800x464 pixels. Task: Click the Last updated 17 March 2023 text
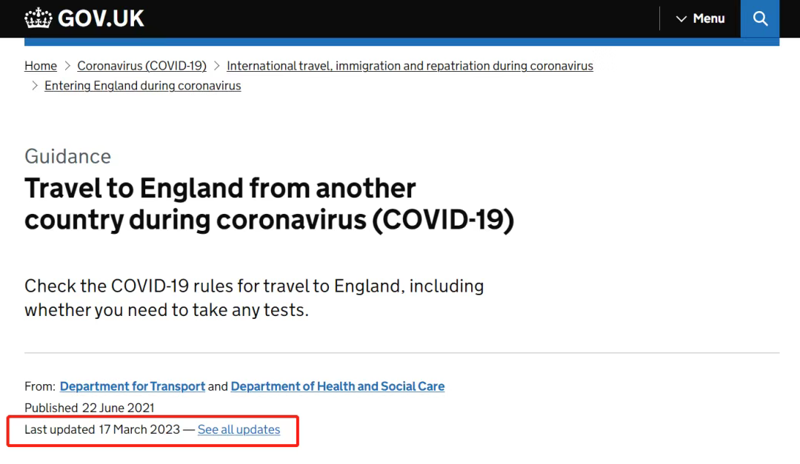click(102, 430)
